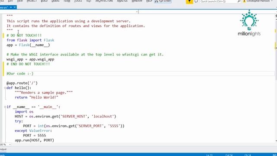Open the WINDOW menu
The height and width of the screenshot is (156, 277).
point(137,1)
